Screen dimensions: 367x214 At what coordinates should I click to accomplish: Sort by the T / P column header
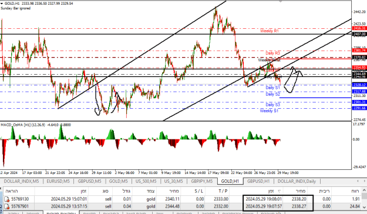(223, 191)
